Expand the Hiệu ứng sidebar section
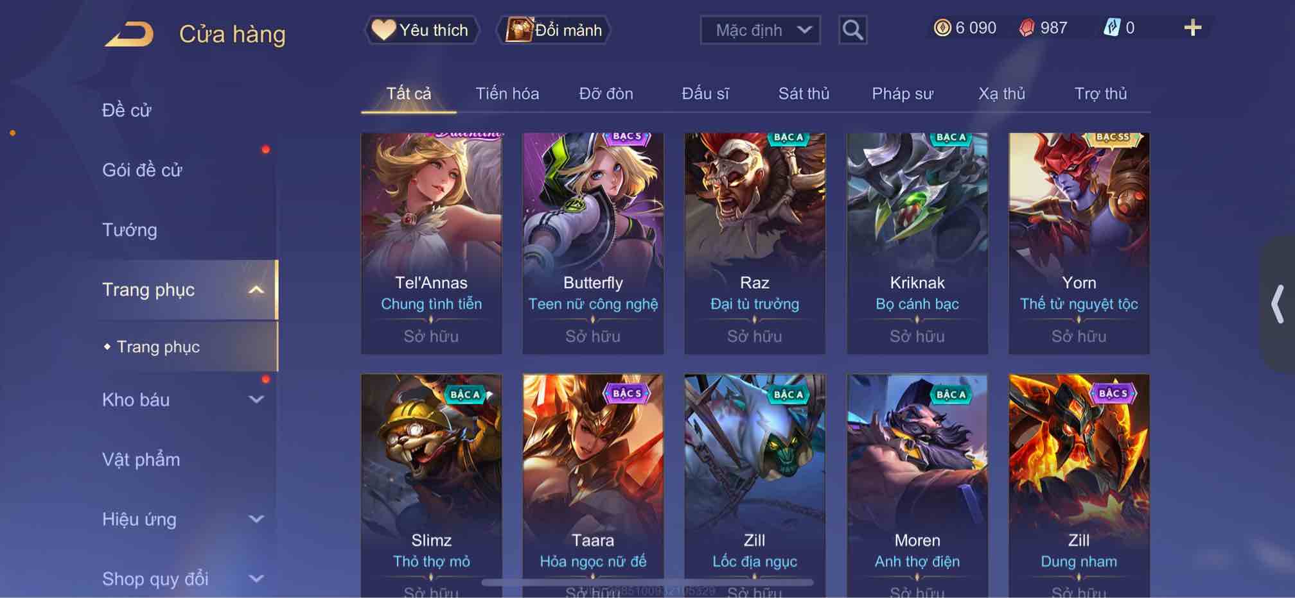This screenshot has height=598, width=1295. tap(256, 519)
